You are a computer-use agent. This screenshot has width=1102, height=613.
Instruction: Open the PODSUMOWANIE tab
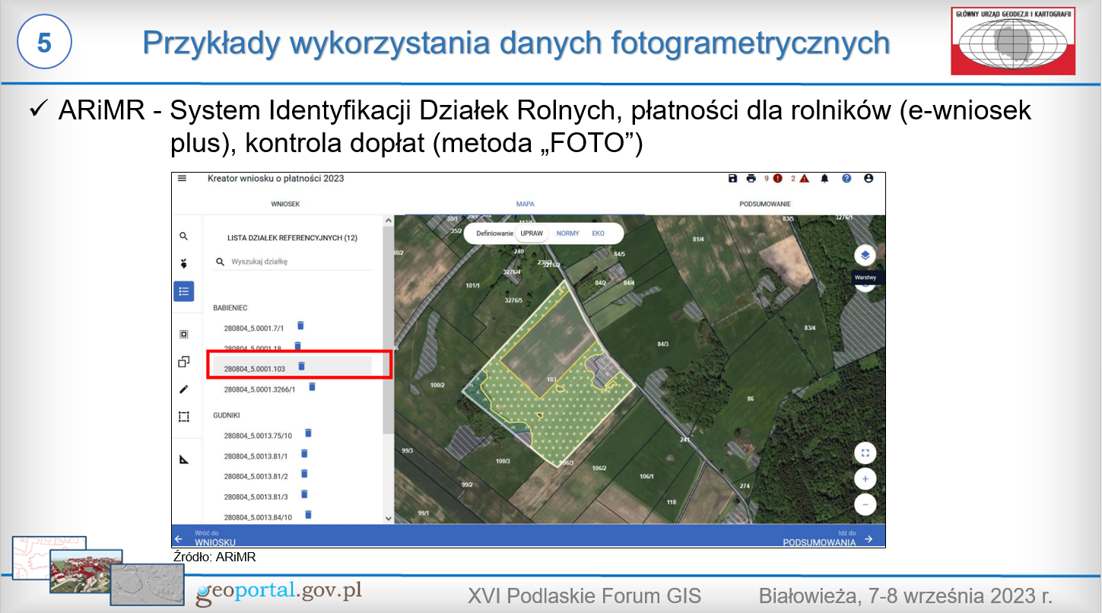click(764, 204)
